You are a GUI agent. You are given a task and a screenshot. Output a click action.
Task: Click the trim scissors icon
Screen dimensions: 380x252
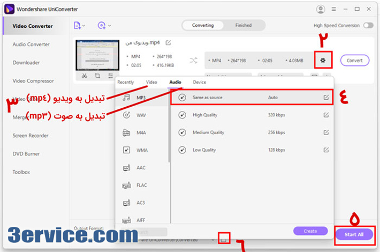[84, 76]
